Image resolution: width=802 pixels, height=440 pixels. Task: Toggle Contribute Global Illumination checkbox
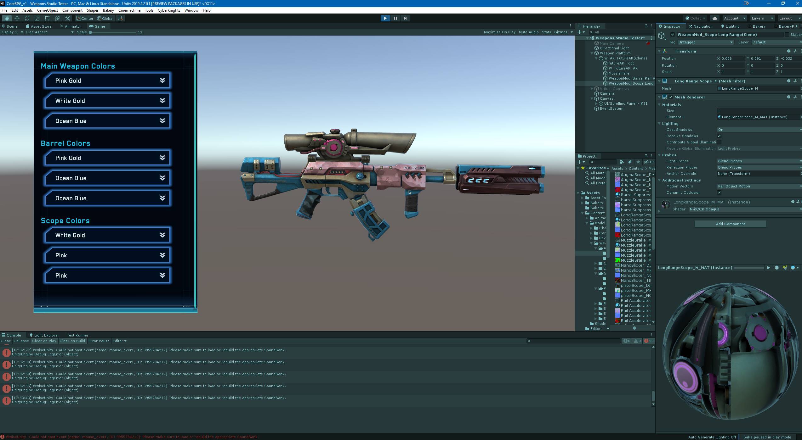719,142
